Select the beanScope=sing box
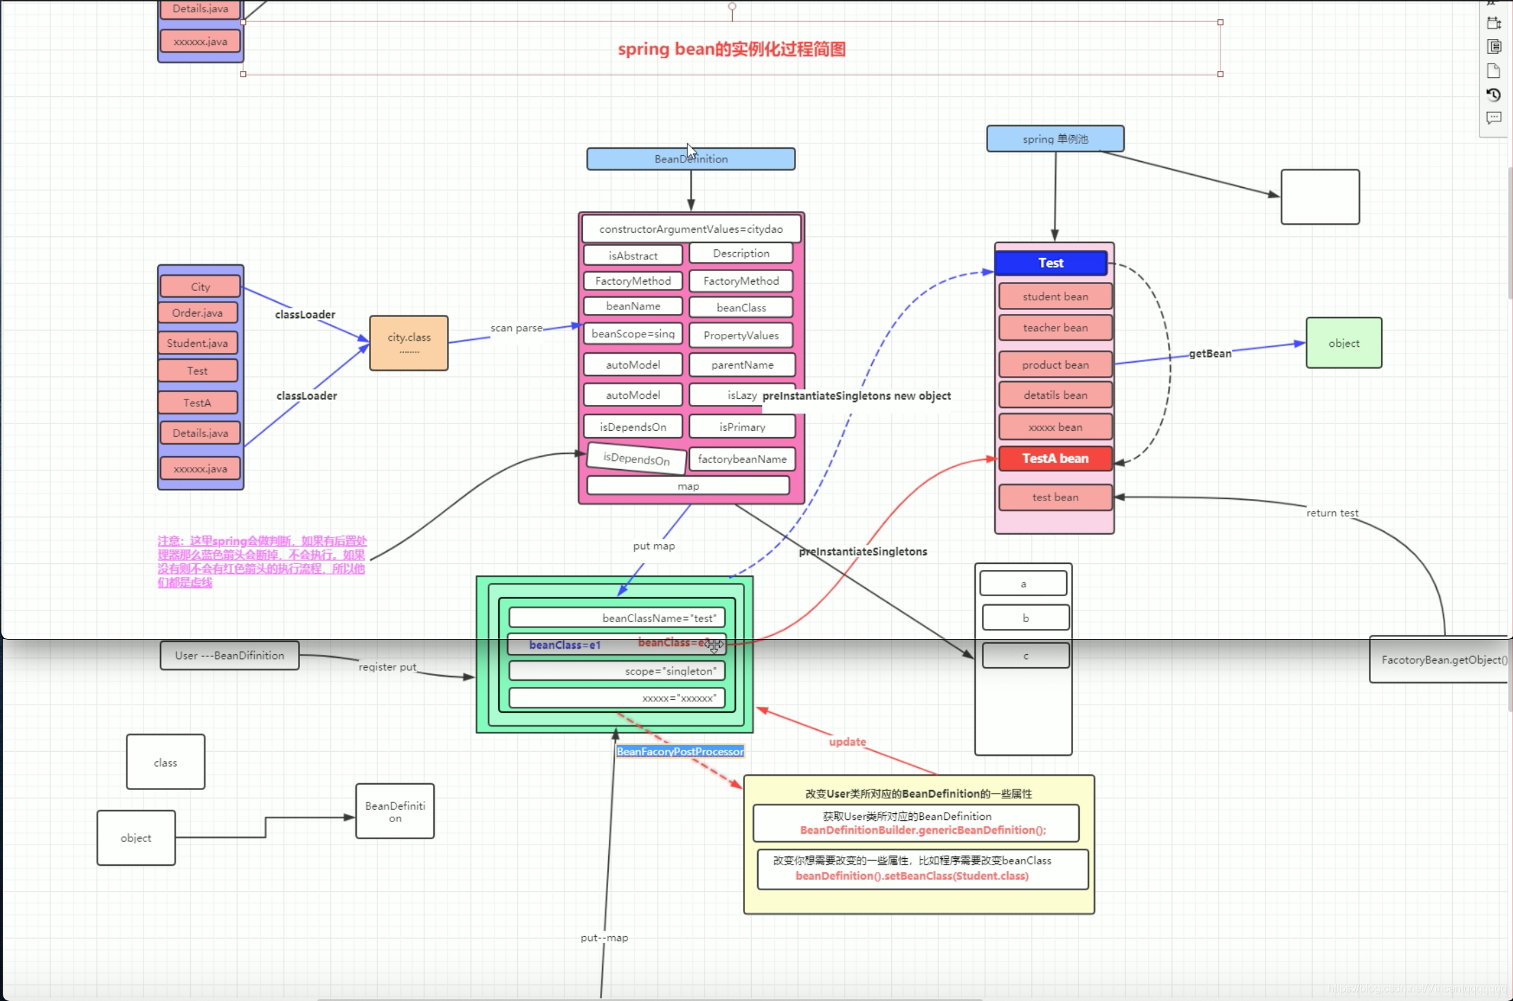This screenshot has width=1513, height=1001. tap(633, 333)
